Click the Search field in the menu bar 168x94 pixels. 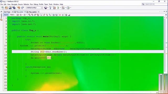[155, 4]
